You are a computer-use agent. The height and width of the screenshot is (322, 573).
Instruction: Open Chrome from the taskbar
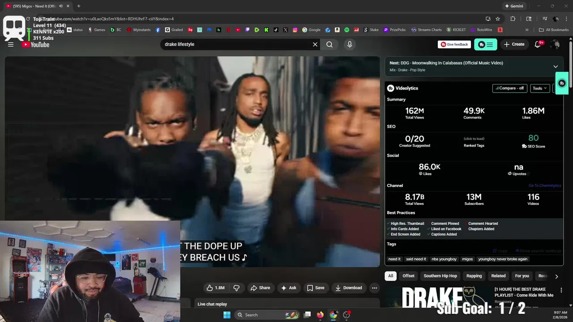(334, 315)
